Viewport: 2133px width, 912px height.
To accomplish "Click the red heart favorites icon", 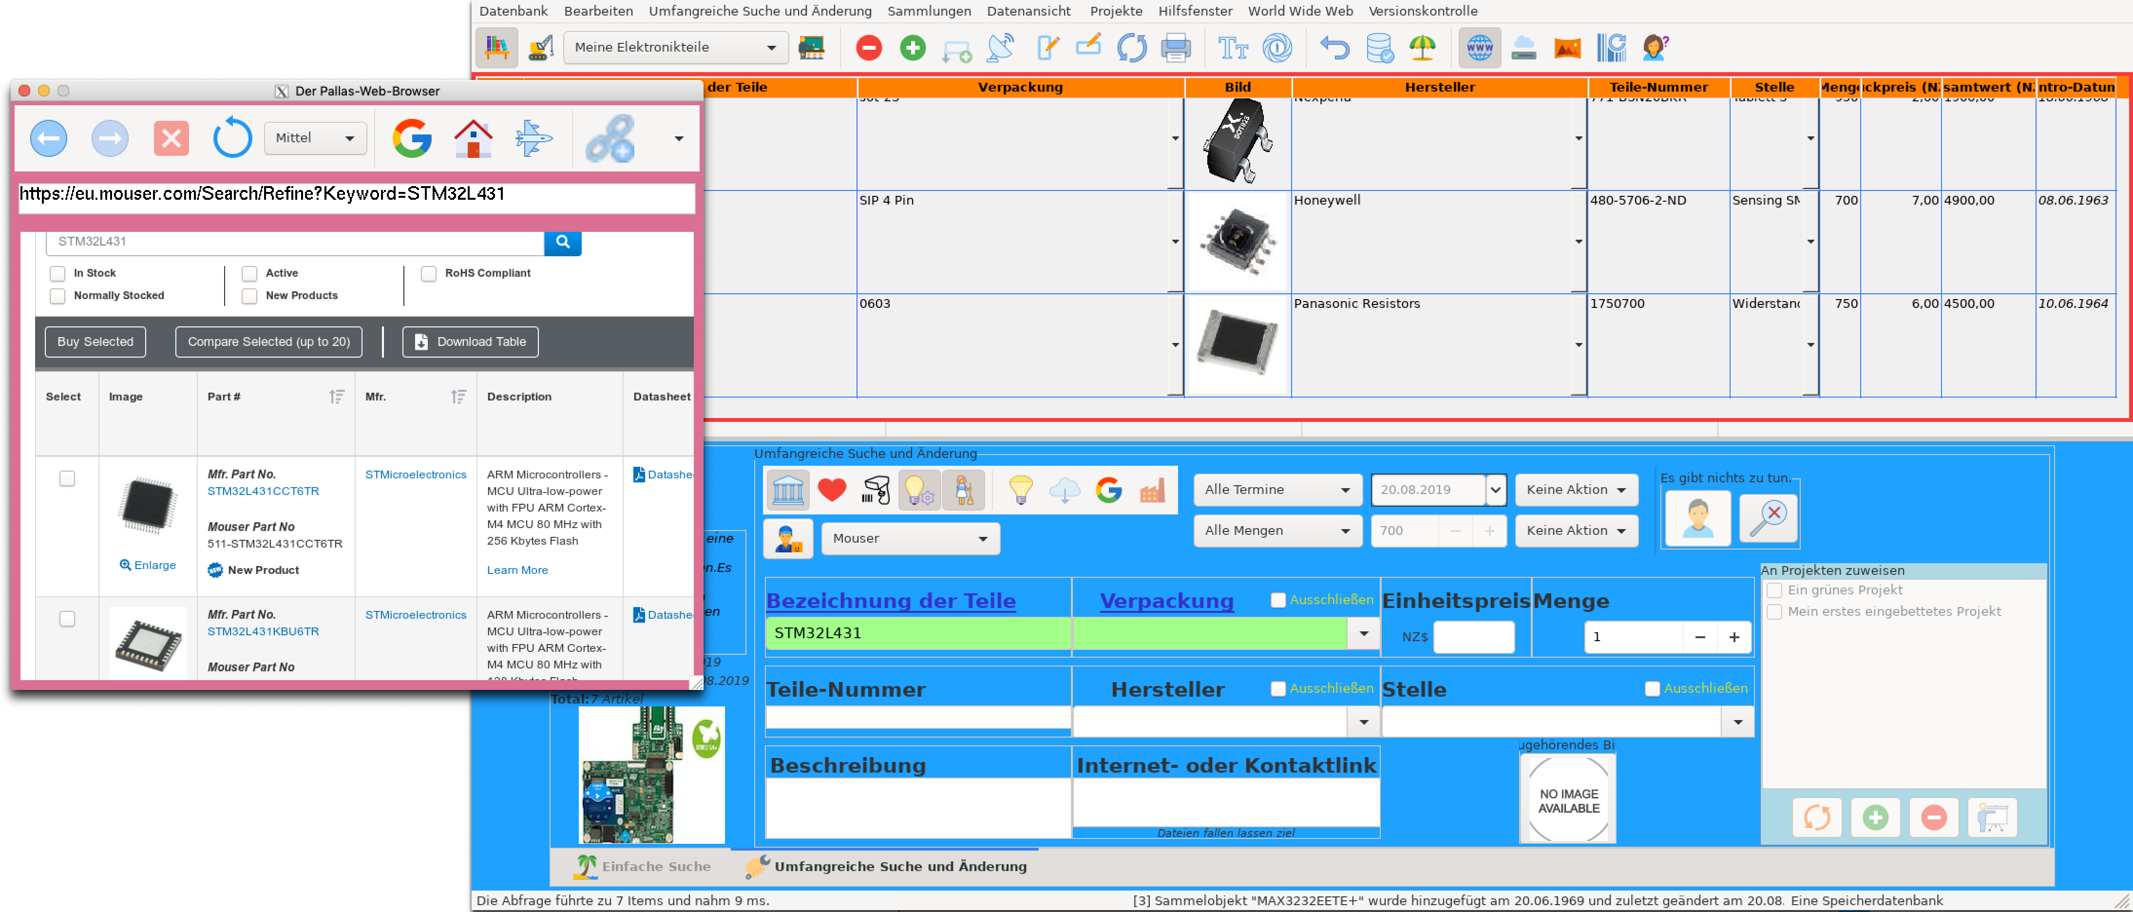I will [x=832, y=490].
